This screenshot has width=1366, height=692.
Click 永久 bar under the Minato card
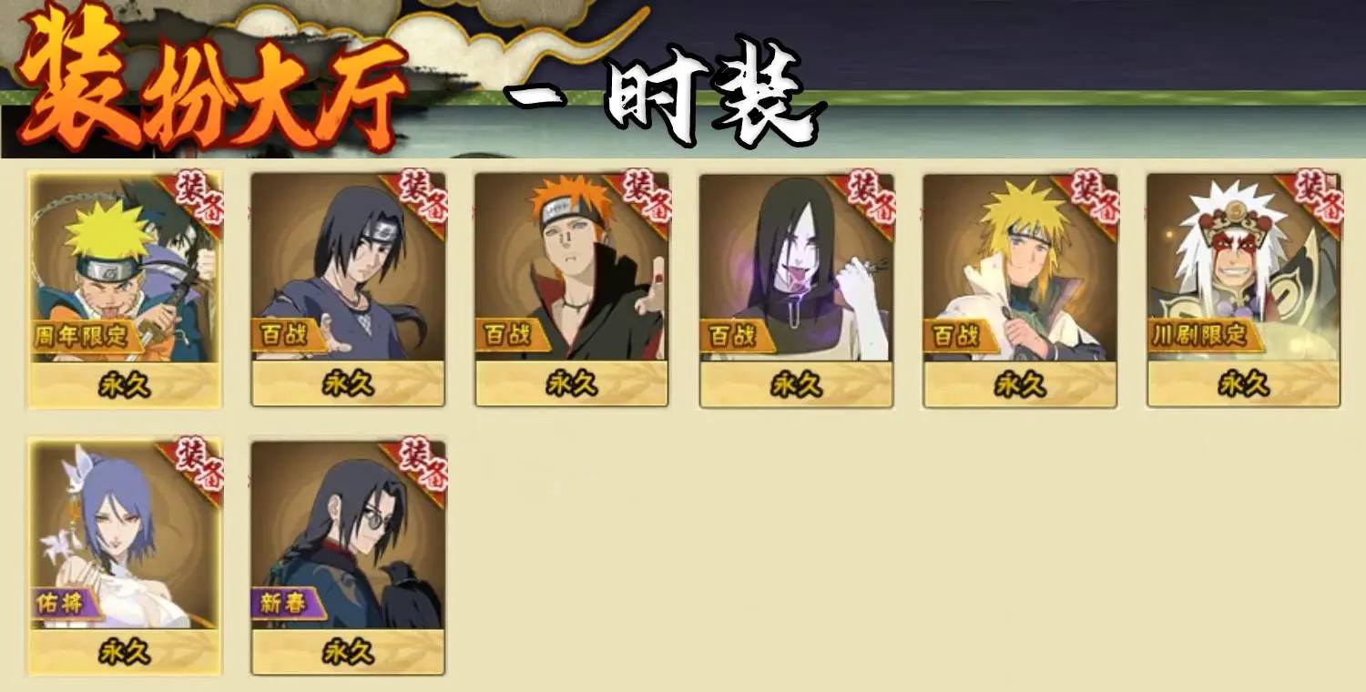pyautogui.click(x=1020, y=384)
